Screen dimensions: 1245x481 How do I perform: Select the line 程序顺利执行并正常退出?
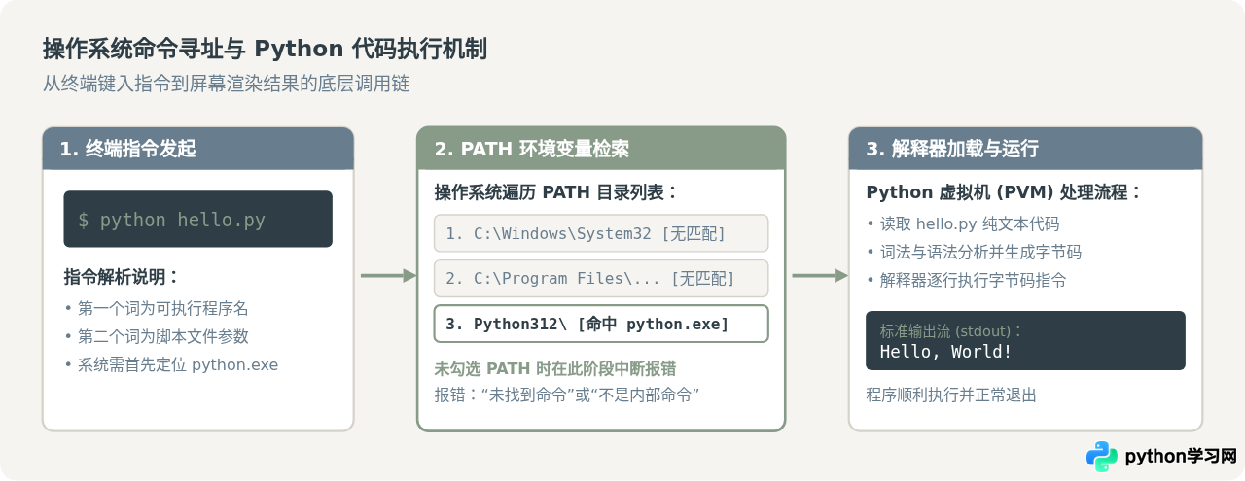point(951,395)
